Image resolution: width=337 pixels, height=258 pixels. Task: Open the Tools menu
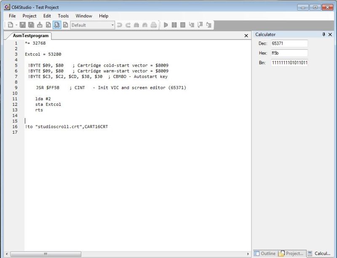point(63,16)
